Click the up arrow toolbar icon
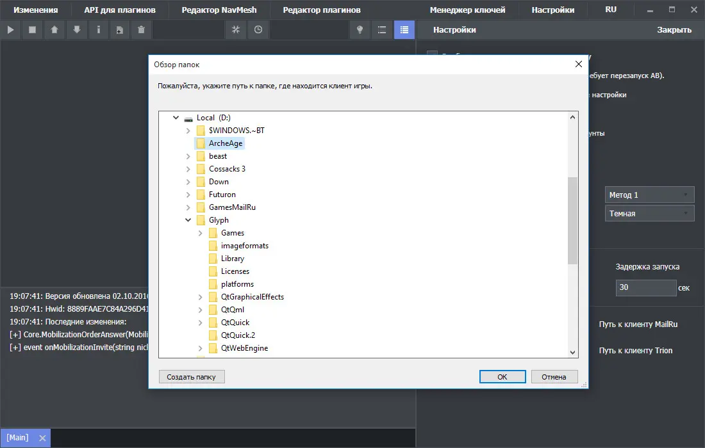This screenshot has height=448, width=705. [x=54, y=29]
